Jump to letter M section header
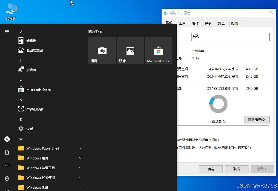Viewport: 278px width, 191px height. tap(21, 80)
